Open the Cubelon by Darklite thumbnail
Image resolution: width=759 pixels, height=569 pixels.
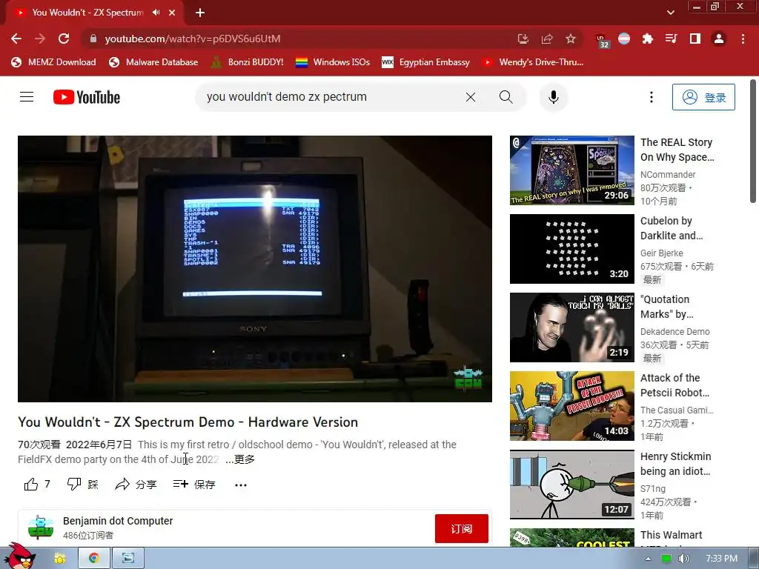click(x=571, y=249)
